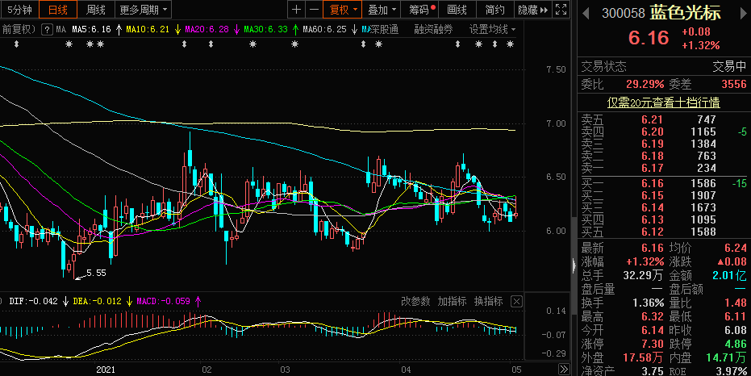Open the 更多周期 dropdown

(x=144, y=10)
